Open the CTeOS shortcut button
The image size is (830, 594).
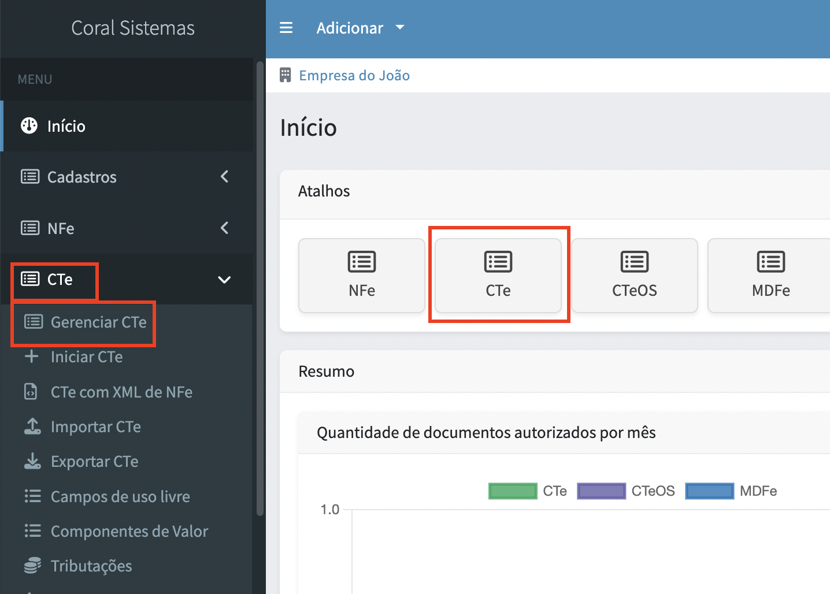pos(635,276)
